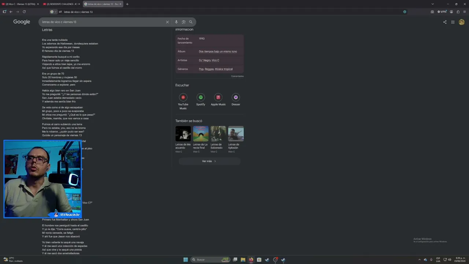Start a voice search with the microphone
The image size is (469, 264).
coord(176,22)
